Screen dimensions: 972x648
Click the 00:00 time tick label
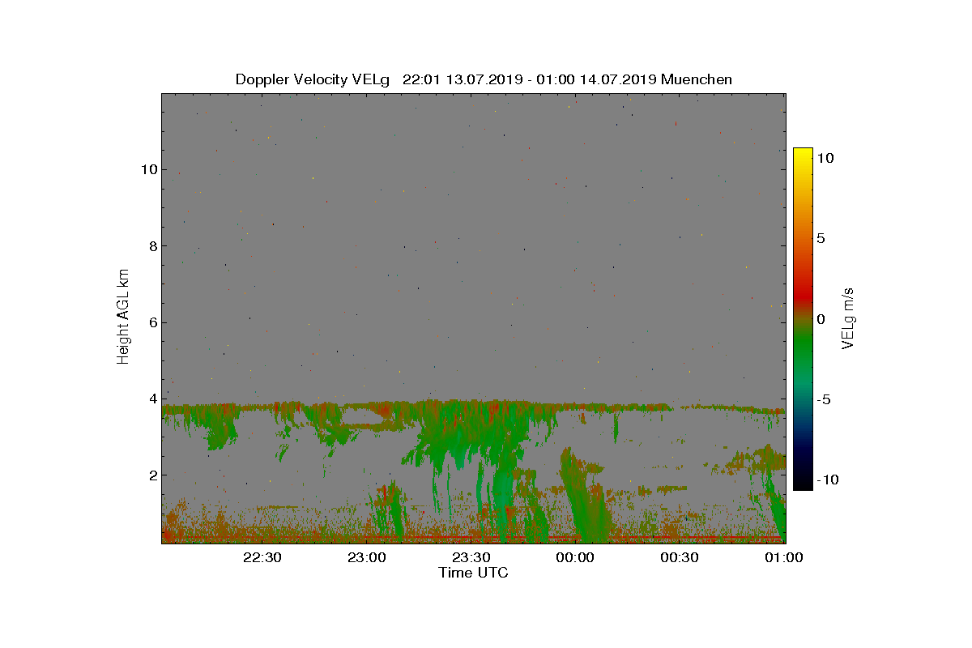[x=576, y=557]
